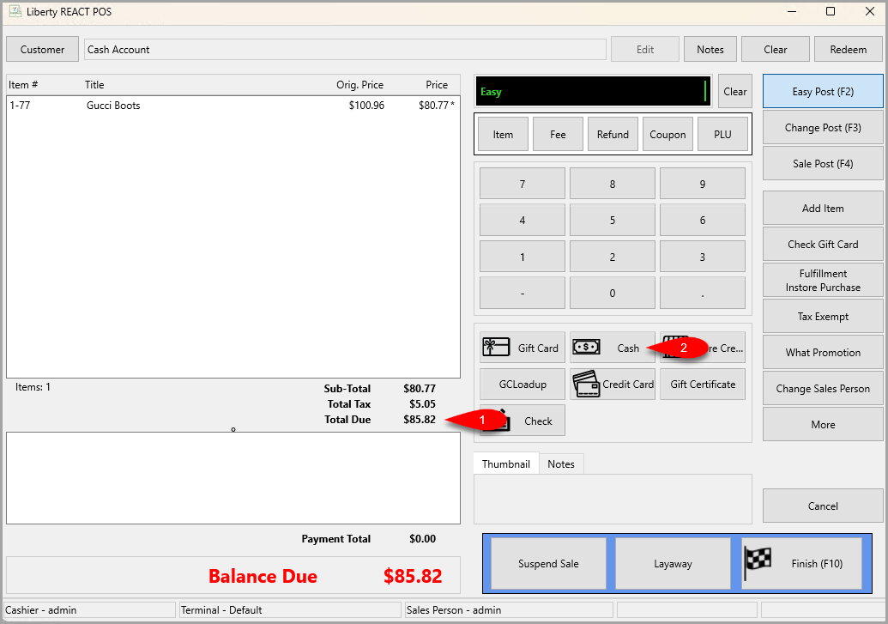Click the cash banknote icon
This screenshot has width=888, height=624.
(x=586, y=347)
